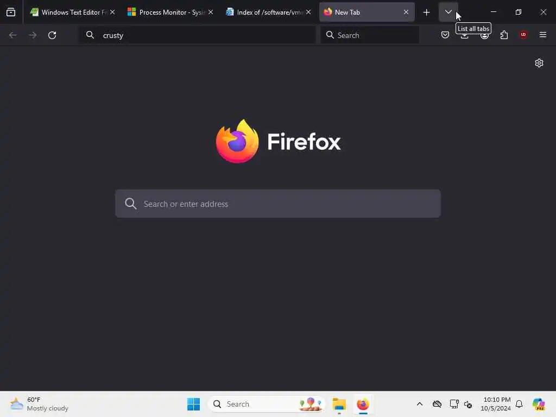Open the uBlock Origin extension icon
556x417 pixels.
click(523, 35)
